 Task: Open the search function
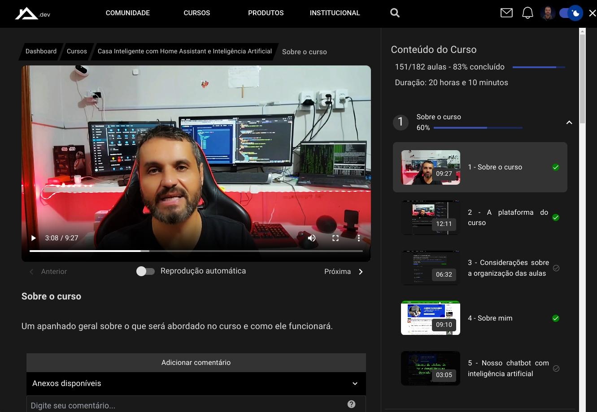click(394, 13)
